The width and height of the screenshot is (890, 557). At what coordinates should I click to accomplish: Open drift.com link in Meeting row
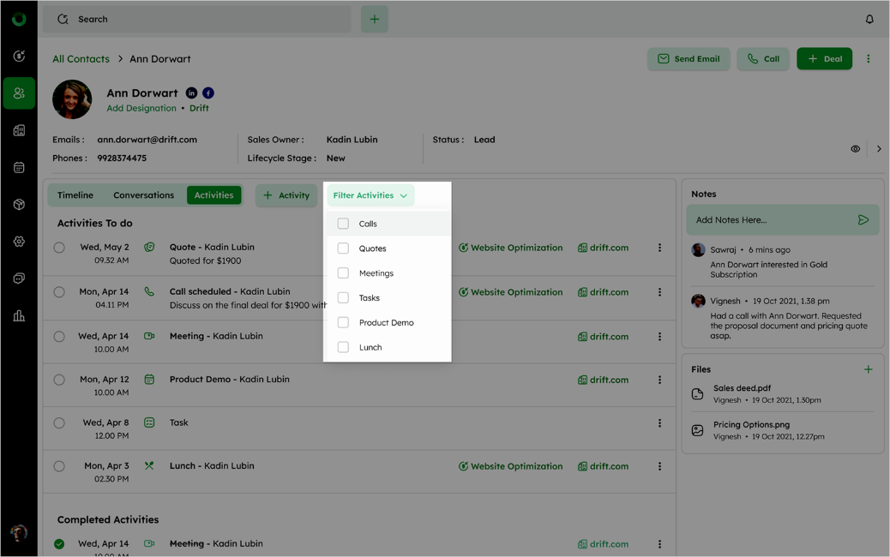pyautogui.click(x=603, y=337)
